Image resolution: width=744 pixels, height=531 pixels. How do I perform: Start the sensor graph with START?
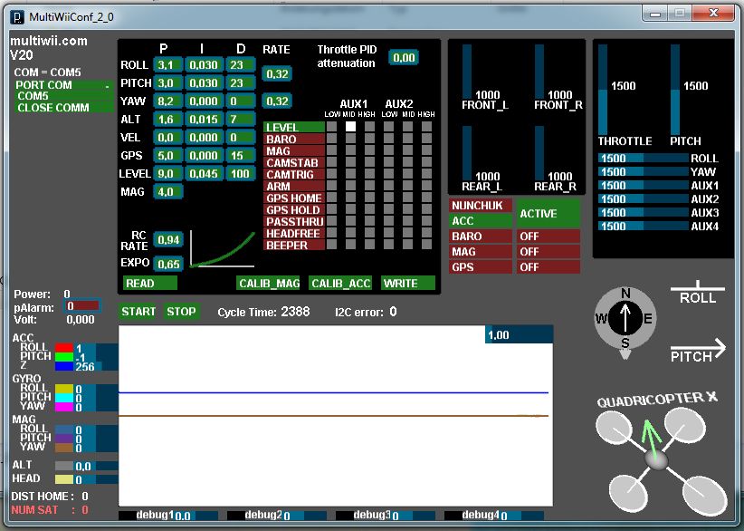(x=138, y=312)
